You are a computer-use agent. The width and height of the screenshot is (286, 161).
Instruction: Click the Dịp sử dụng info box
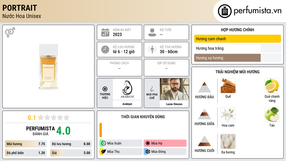166,68
